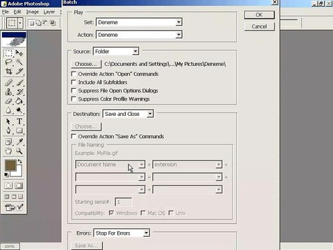Select the Type tool
Viewport: 333px width, 250px height.
pos(19,122)
